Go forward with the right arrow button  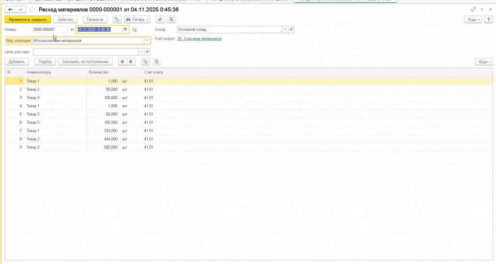click(x=20, y=10)
